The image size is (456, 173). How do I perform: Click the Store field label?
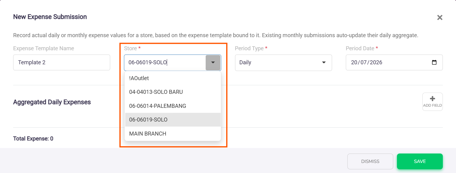point(131,48)
